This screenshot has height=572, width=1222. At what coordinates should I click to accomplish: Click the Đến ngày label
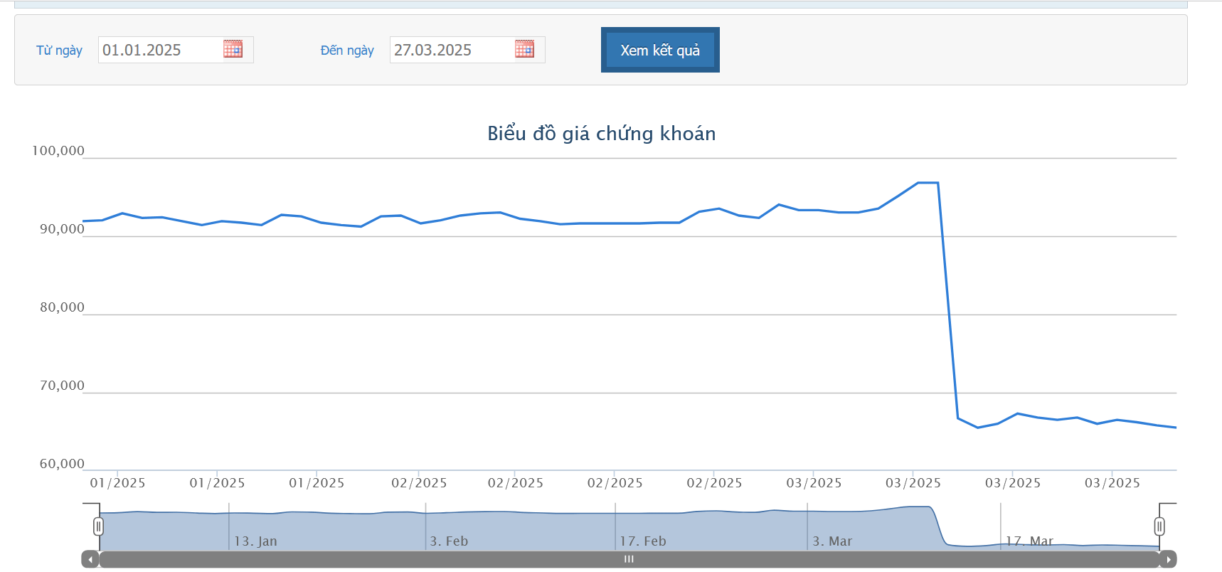pos(347,51)
